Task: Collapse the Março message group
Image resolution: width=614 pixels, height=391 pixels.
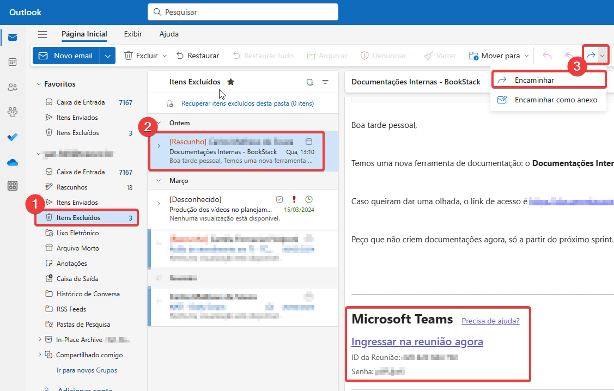Action: coord(159,181)
